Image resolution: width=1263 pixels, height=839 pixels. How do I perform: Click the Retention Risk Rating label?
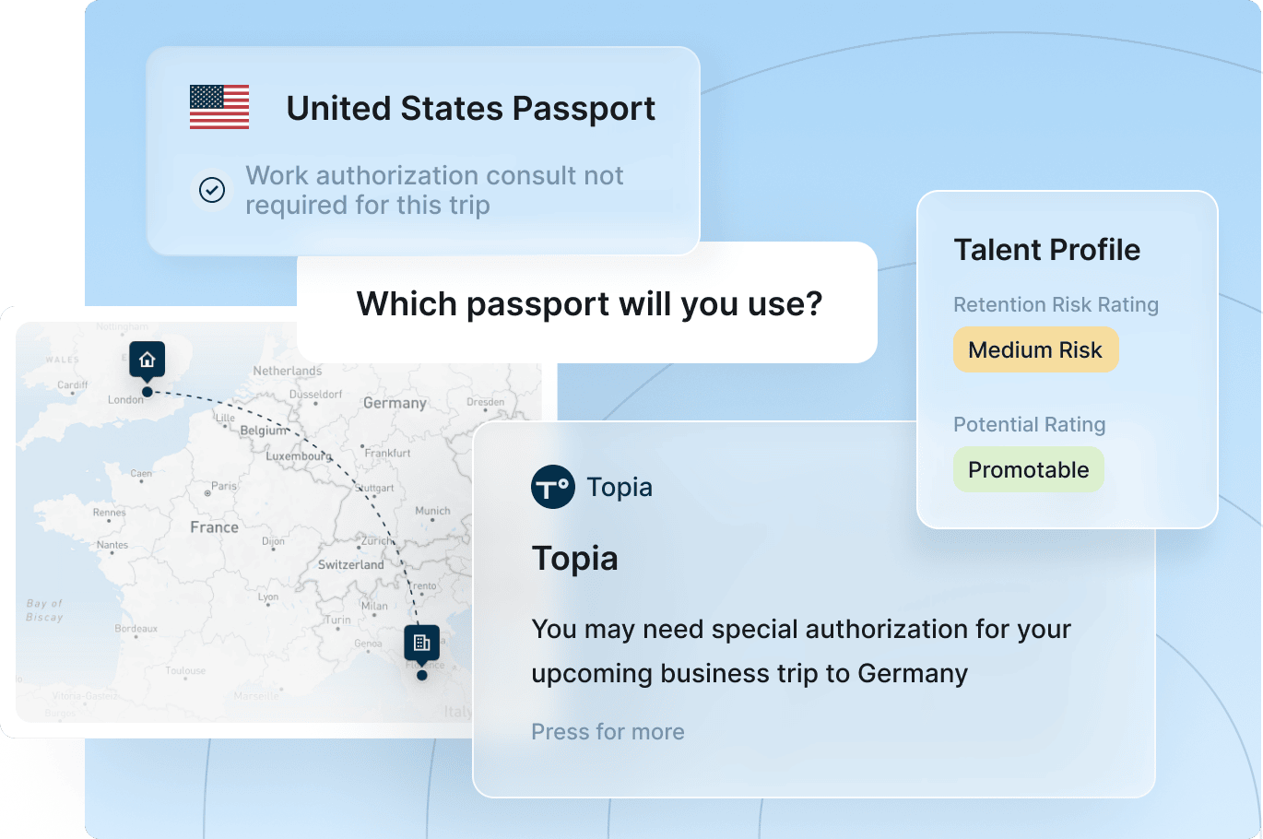pyautogui.click(x=1056, y=305)
